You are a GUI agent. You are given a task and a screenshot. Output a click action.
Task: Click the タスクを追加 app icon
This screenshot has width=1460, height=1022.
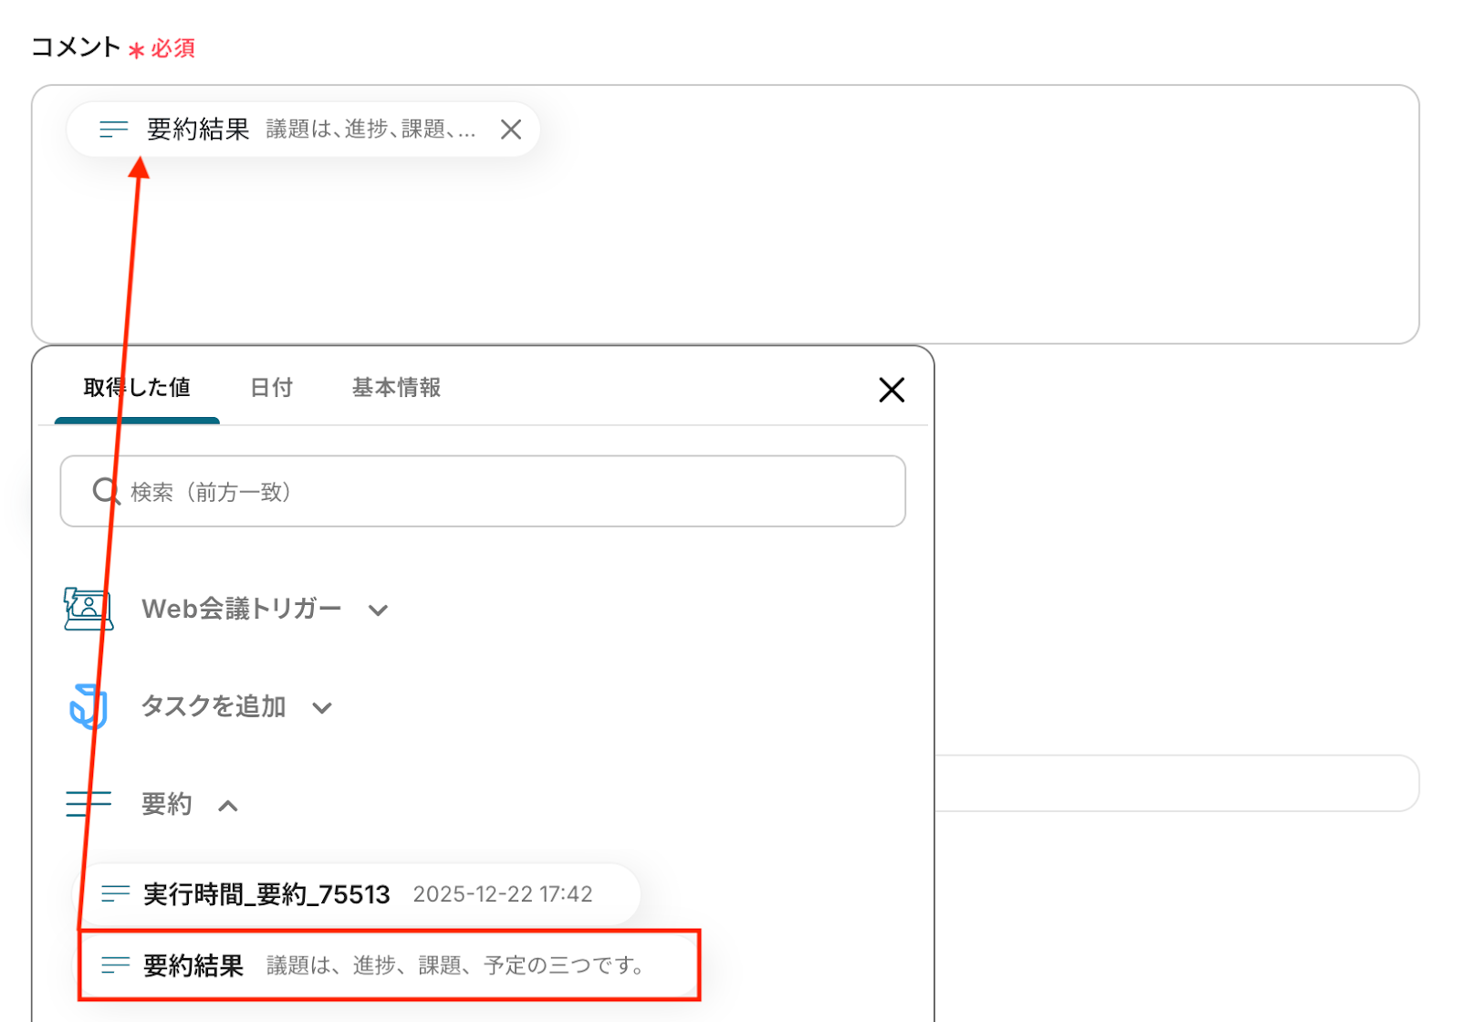[x=89, y=706]
